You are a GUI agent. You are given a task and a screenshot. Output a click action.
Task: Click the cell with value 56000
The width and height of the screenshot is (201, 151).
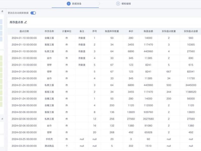[191, 99]
